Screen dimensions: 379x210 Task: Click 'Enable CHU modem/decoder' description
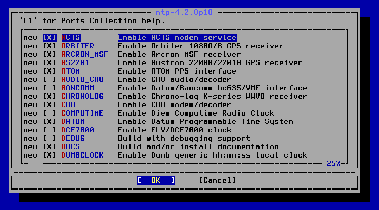pos(175,105)
